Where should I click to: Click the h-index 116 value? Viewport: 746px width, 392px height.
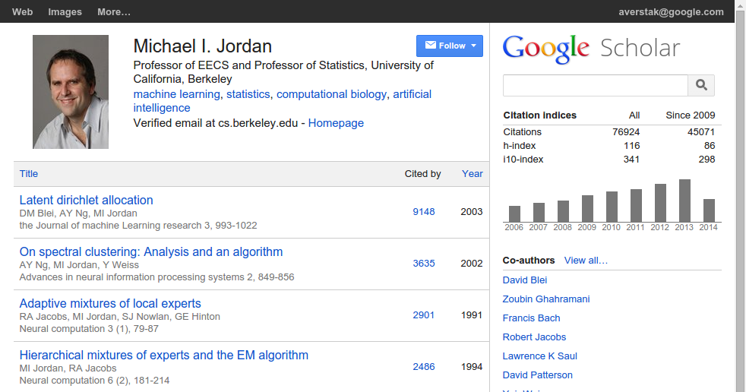[632, 146]
